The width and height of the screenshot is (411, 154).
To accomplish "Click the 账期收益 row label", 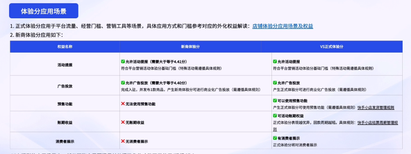I will tap(65, 123).
